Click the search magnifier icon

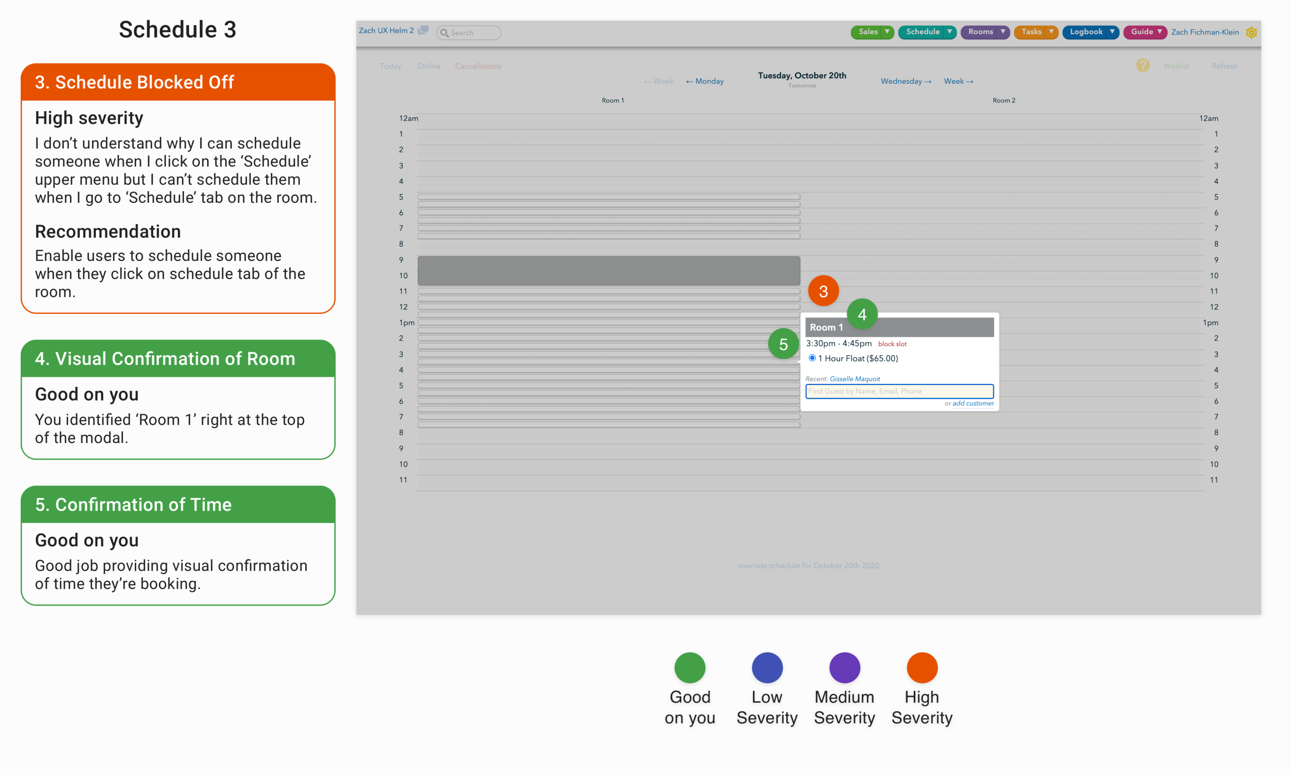pyautogui.click(x=444, y=33)
